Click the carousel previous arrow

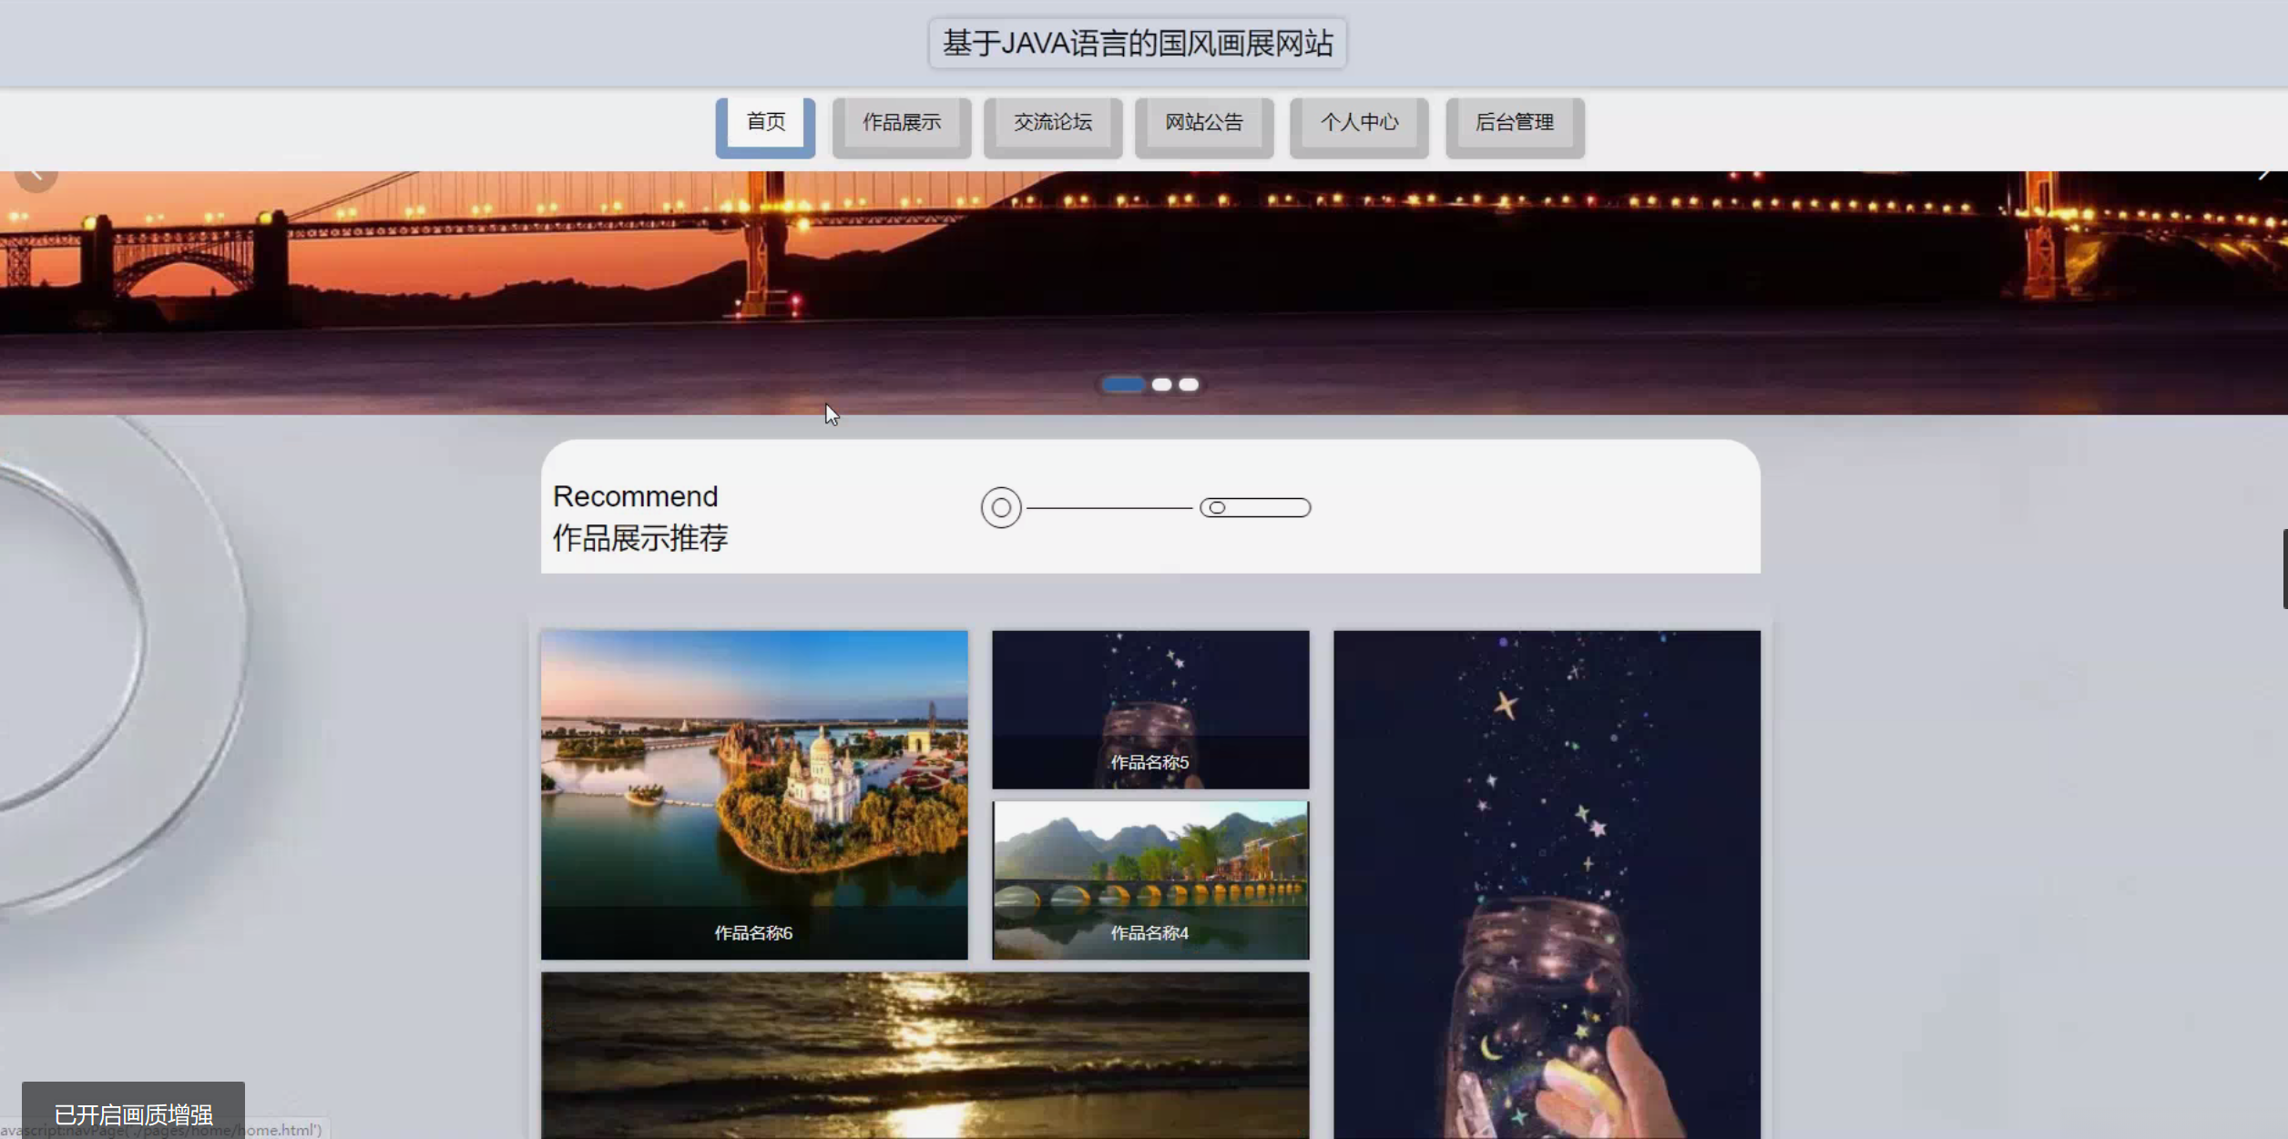tap(36, 175)
